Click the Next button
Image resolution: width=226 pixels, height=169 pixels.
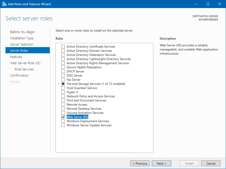pyautogui.click(x=161, y=163)
